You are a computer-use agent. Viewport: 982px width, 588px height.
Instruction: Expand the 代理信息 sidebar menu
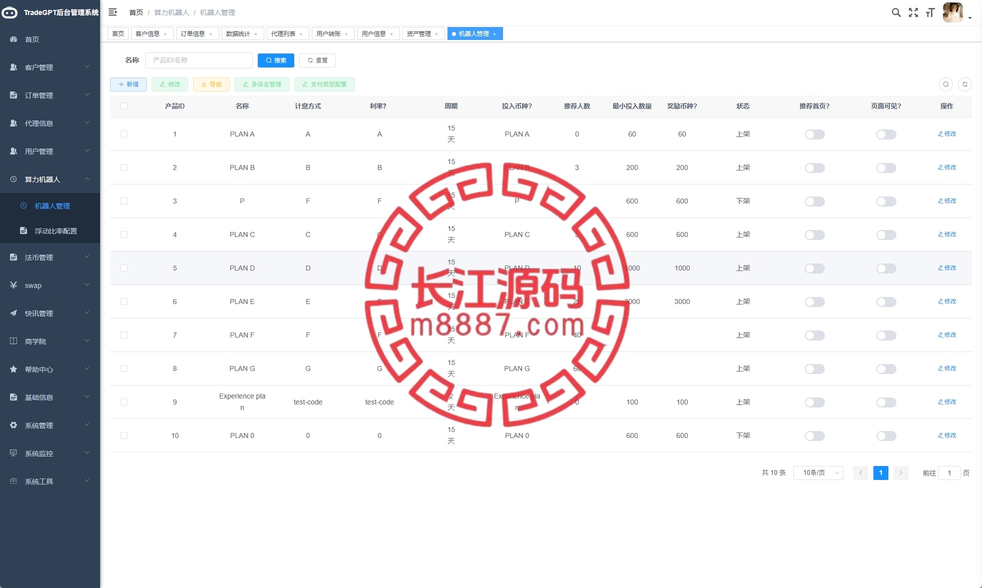coord(50,123)
